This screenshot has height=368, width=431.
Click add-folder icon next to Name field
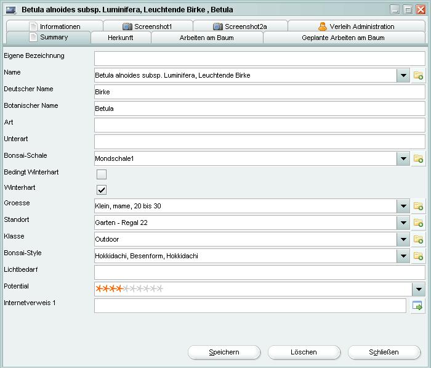click(418, 75)
